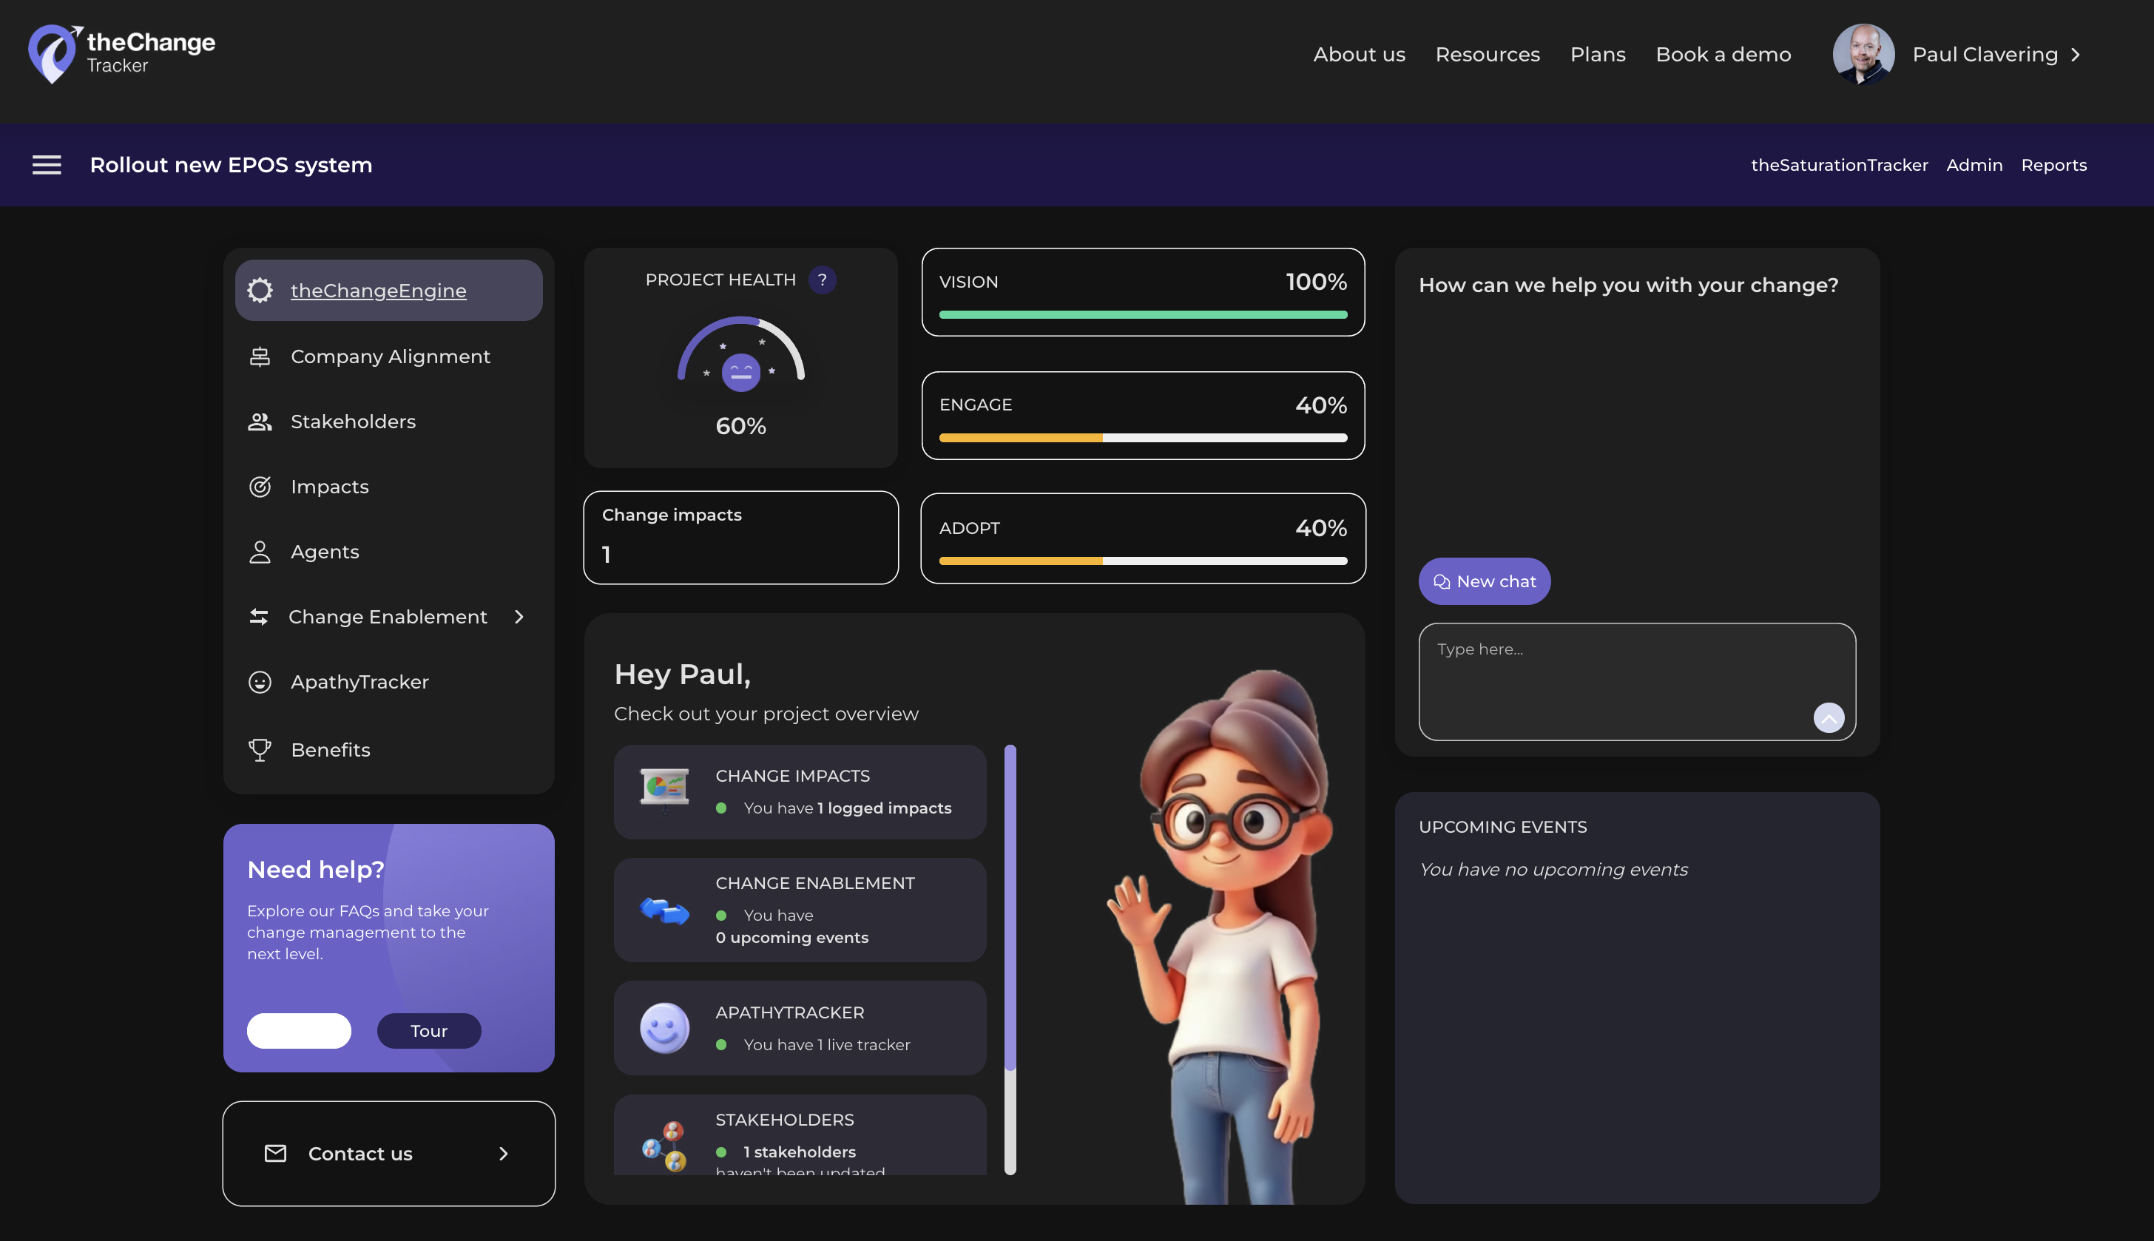The width and height of the screenshot is (2154, 1241).
Task: Expand the Change Enablement submenu chevron
Action: 519,616
